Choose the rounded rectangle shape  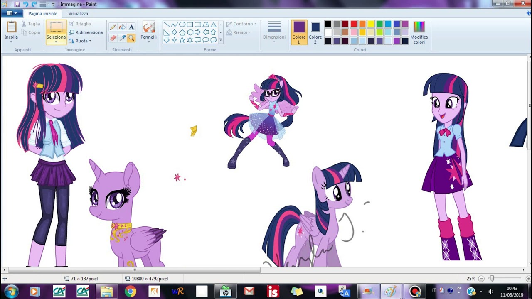(198, 25)
